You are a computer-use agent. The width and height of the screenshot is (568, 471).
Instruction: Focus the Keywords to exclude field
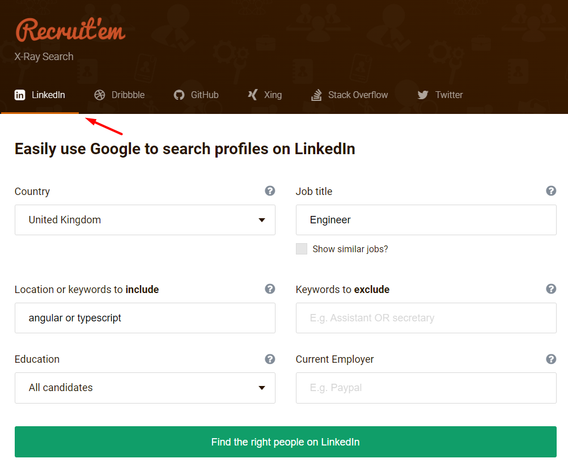pyautogui.click(x=426, y=318)
